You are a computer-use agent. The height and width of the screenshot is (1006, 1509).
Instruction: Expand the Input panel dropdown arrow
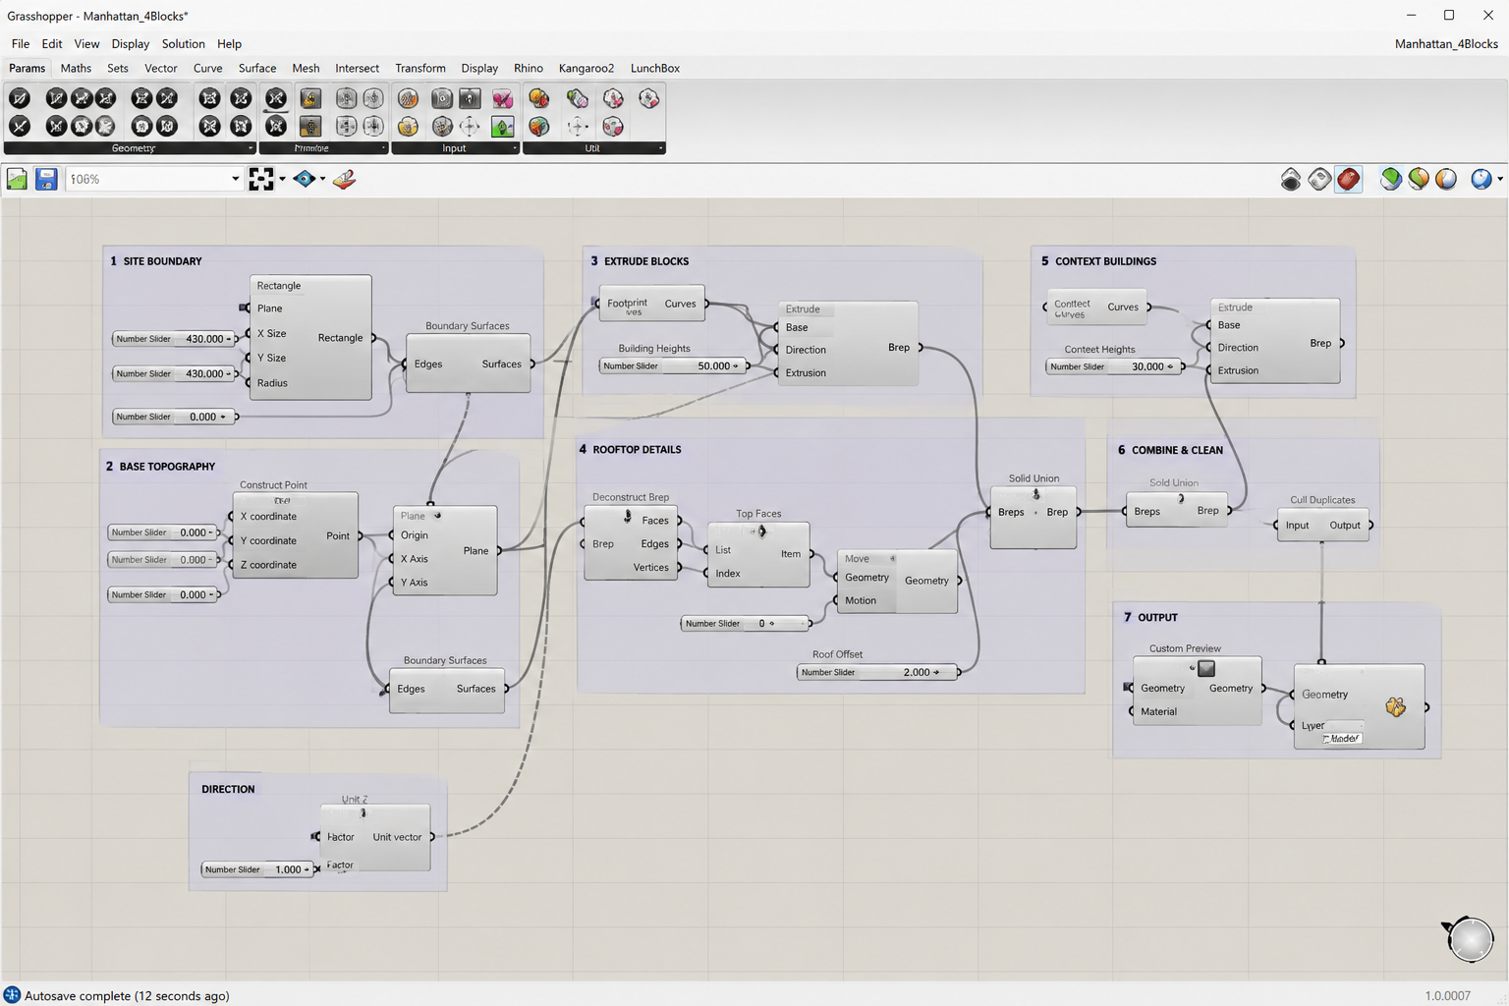coord(515,148)
